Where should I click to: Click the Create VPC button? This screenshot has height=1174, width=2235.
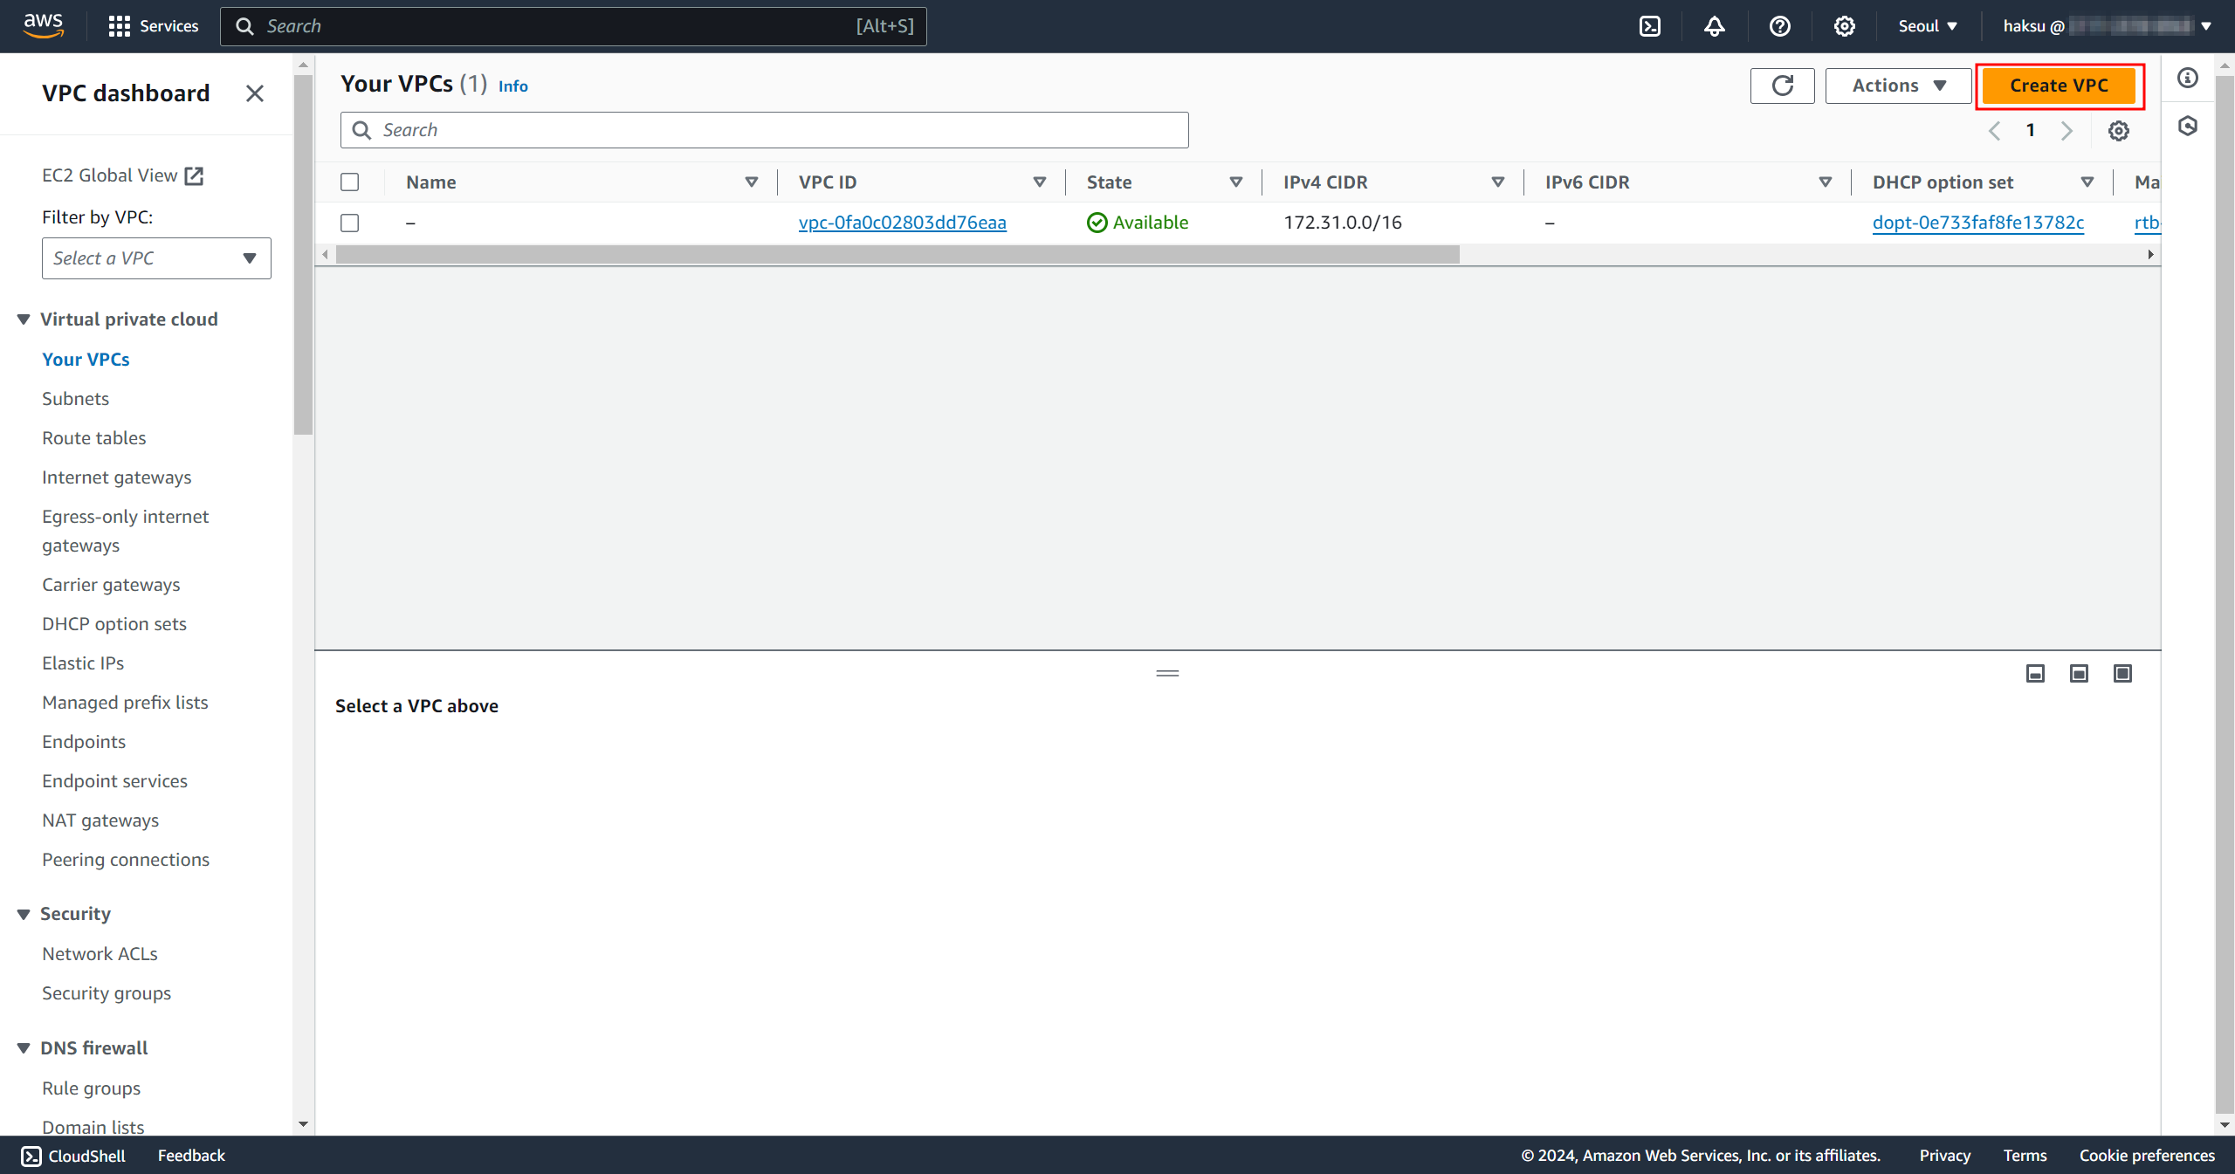[x=2058, y=86]
